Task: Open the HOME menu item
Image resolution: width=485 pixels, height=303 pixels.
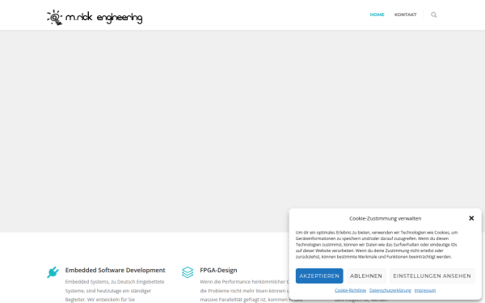Action: coord(377,15)
